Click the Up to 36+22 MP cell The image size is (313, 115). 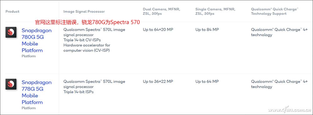tap(158, 81)
